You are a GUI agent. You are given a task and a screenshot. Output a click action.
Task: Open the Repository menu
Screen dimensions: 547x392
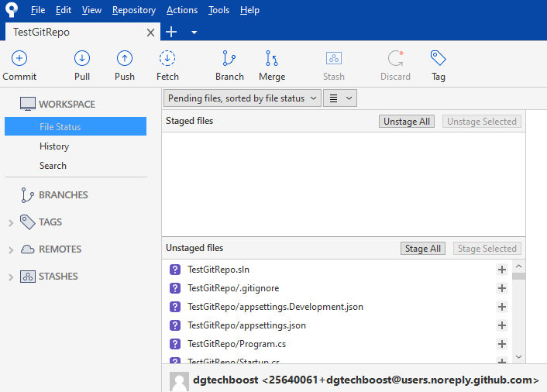click(133, 10)
